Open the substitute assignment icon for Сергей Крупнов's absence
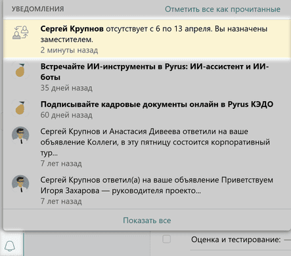Image resolution: width=291 pixels, height=256 pixels. pyautogui.click(x=20, y=32)
